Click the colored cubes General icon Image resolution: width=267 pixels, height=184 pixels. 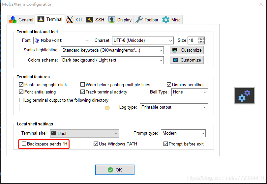point(13,20)
